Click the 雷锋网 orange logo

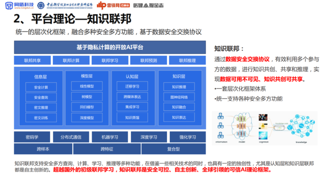click(x=113, y=5)
